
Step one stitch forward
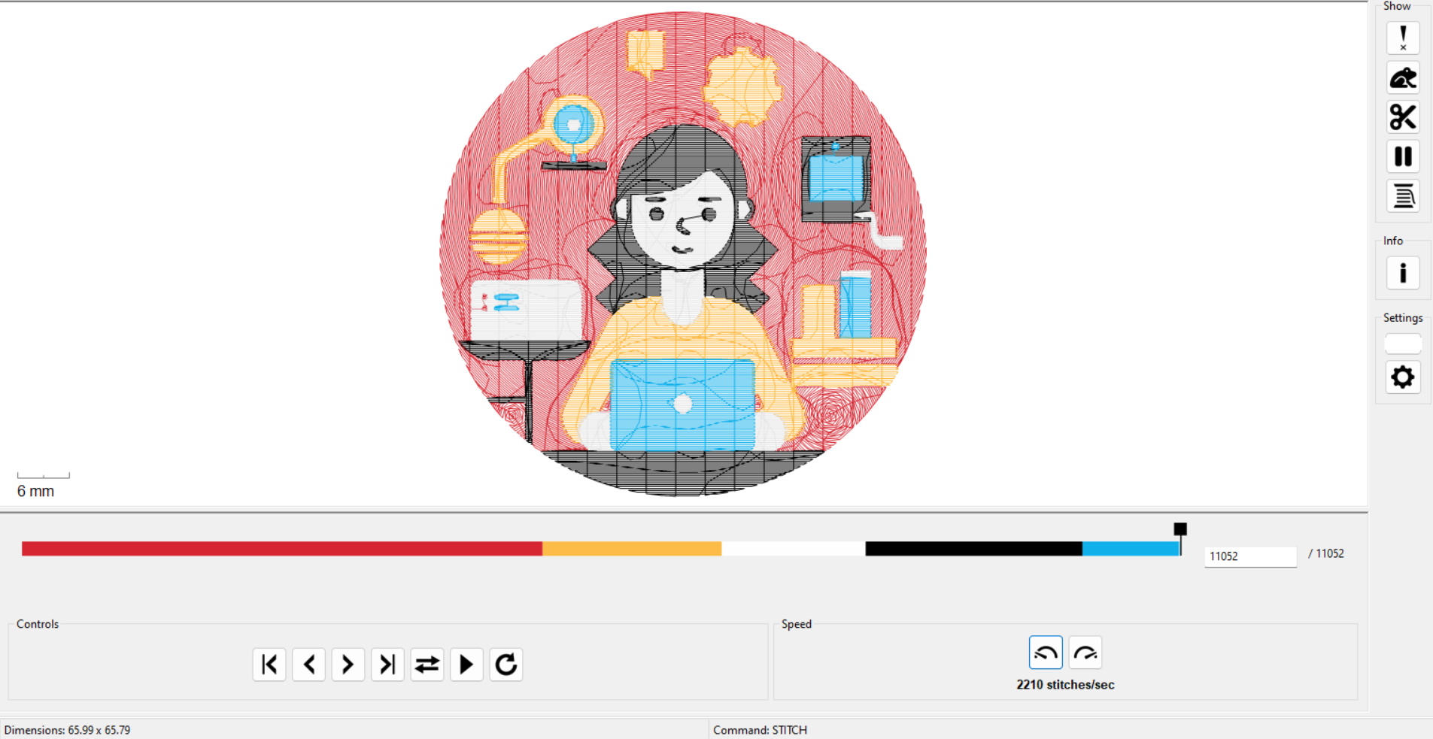click(348, 665)
